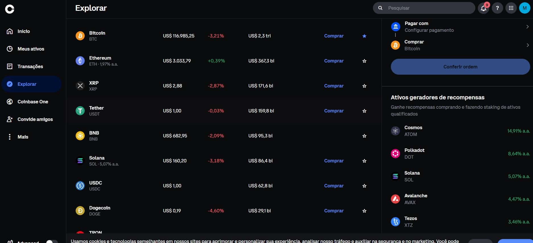Click the Polkadot DOT icon

point(395,154)
